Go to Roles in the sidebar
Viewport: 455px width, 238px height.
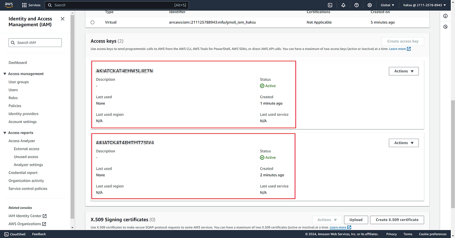tap(13, 98)
